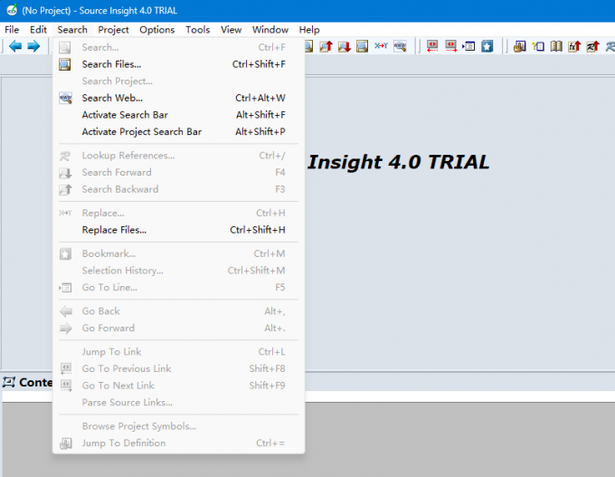The image size is (615, 477).
Task: Open the View menu
Action: pyautogui.click(x=231, y=30)
